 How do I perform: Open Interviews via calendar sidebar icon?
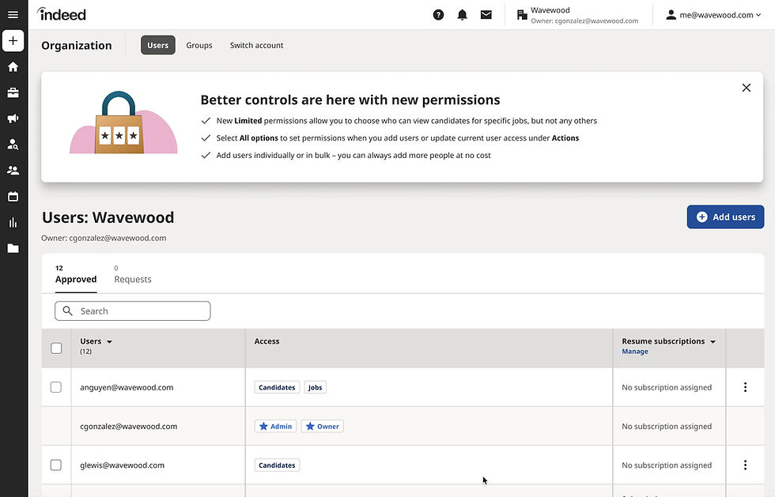pyautogui.click(x=13, y=197)
